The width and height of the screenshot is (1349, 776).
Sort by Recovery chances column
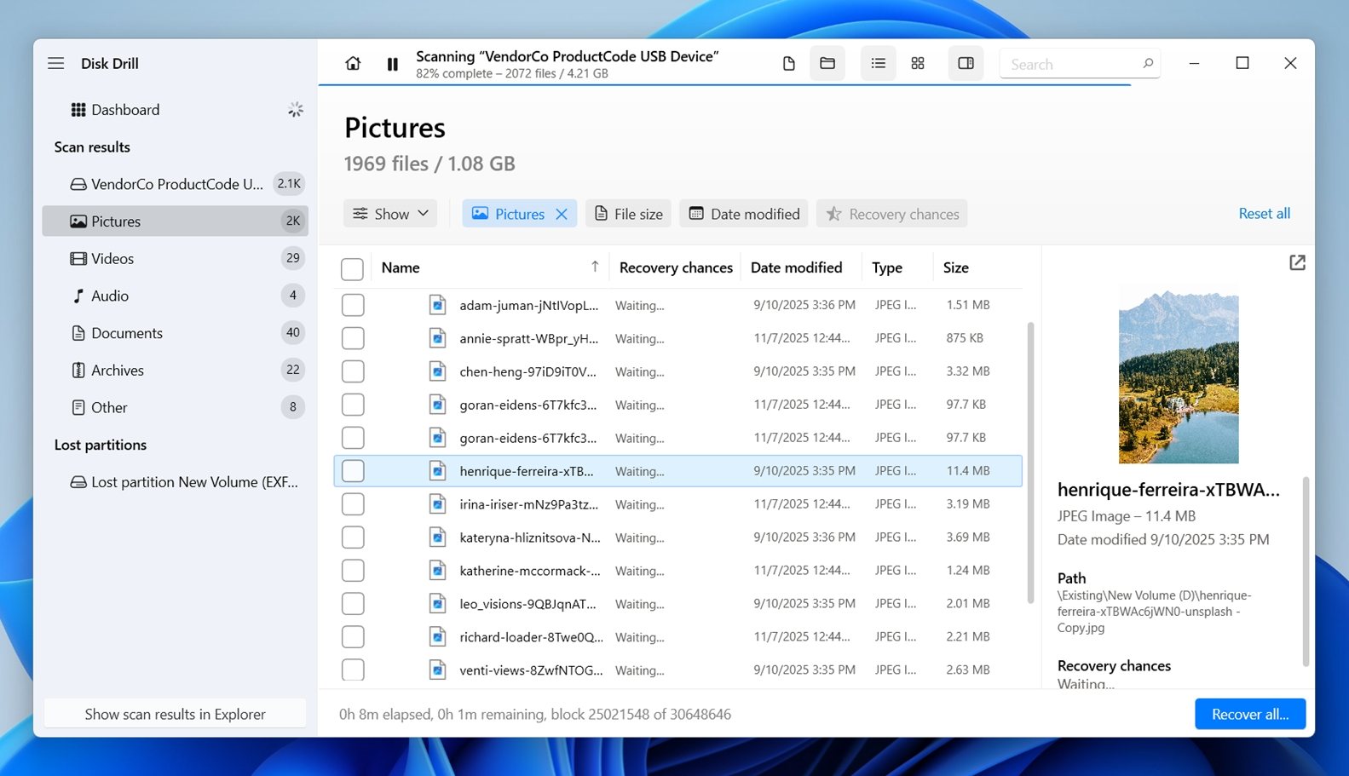click(x=676, y=267)
